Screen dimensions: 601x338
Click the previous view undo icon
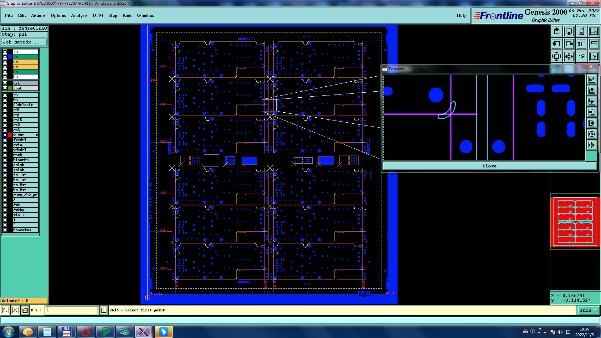(581, 44)
